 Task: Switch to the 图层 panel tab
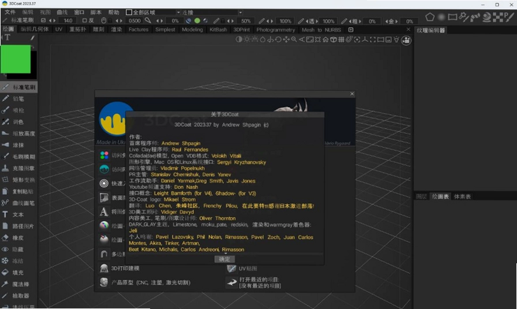[x=421, y=196]
